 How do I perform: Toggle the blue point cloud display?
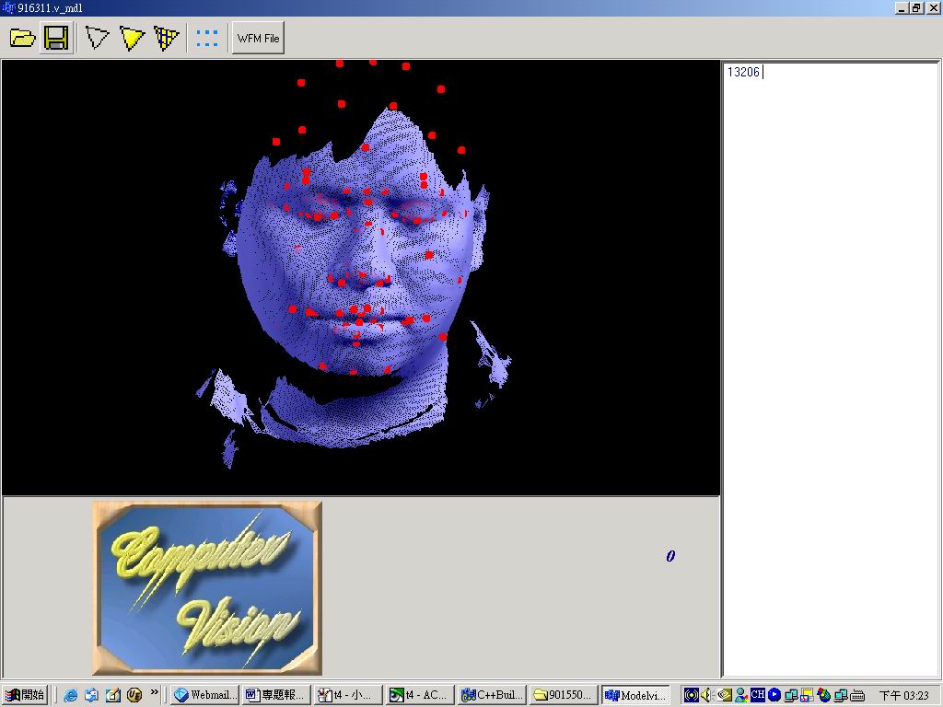click(207, 38)
